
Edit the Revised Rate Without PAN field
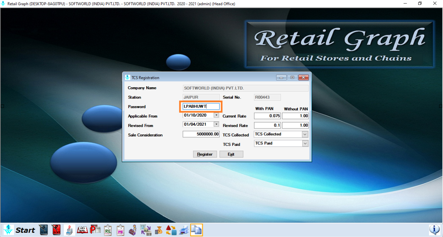(295, 125)
